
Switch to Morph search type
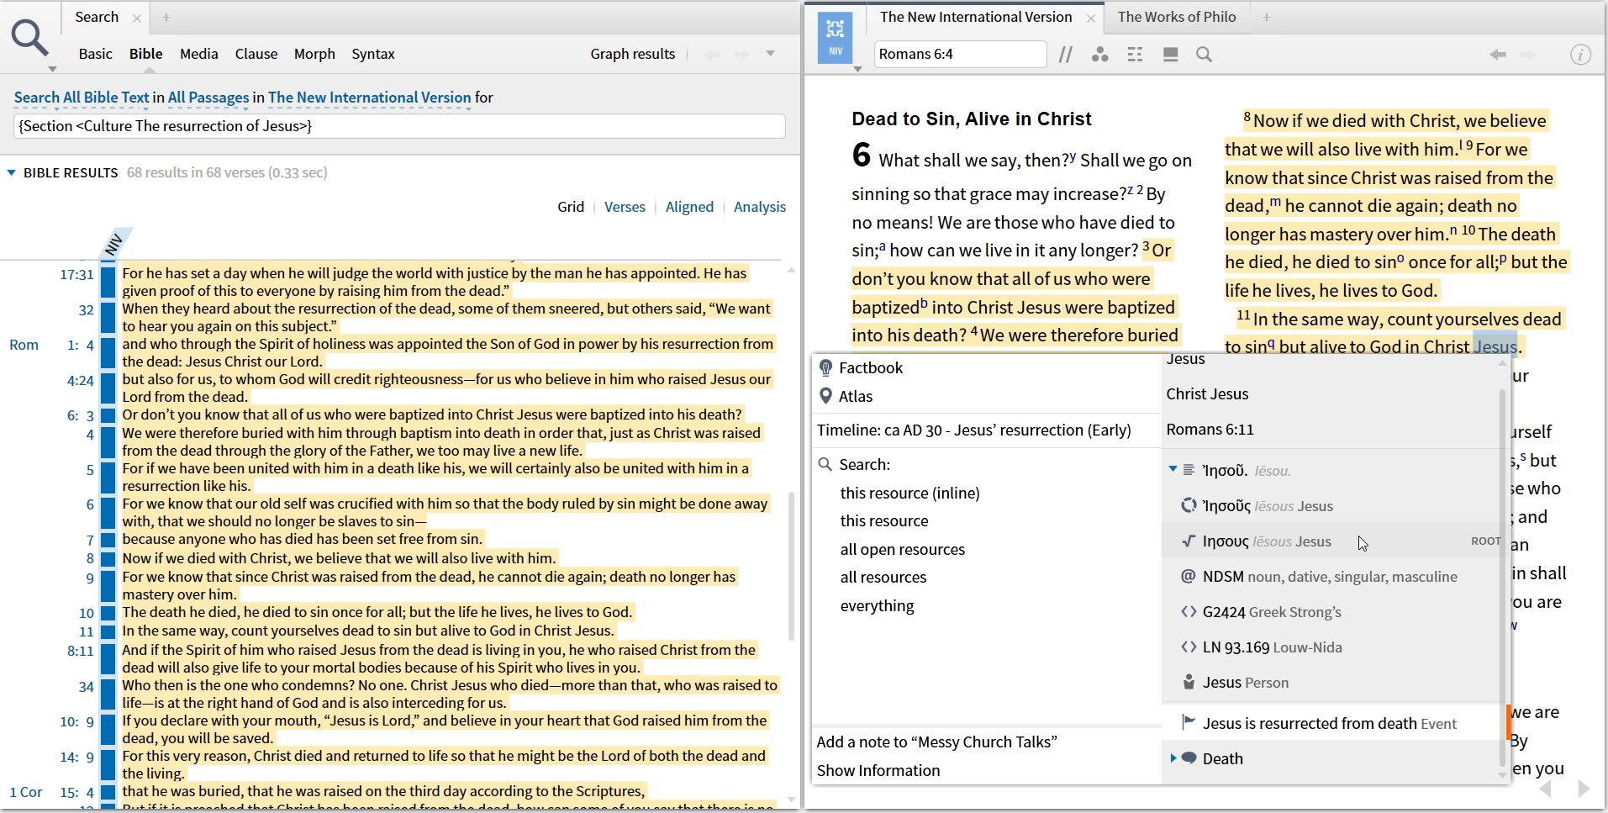[314, 54]
